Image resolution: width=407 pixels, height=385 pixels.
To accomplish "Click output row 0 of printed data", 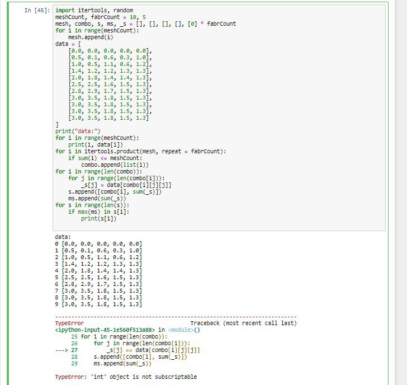I will click(98, 244).
